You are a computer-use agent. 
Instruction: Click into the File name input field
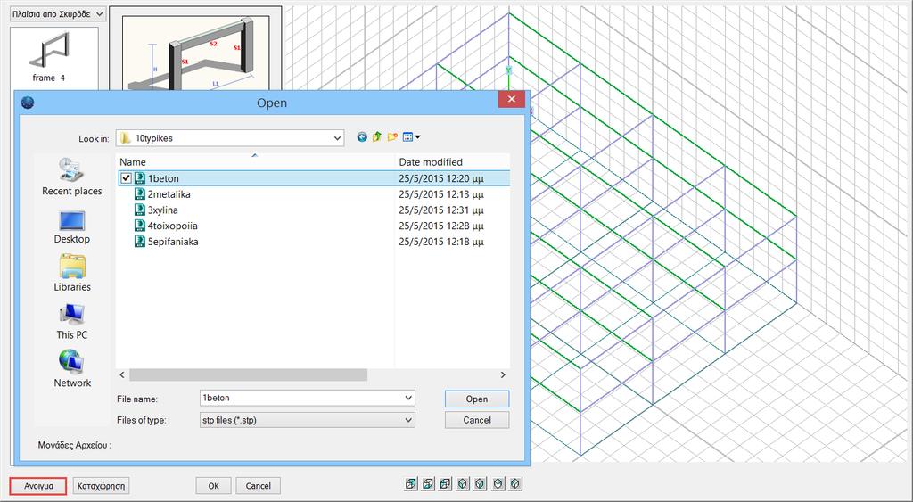[x=301, y=399]
